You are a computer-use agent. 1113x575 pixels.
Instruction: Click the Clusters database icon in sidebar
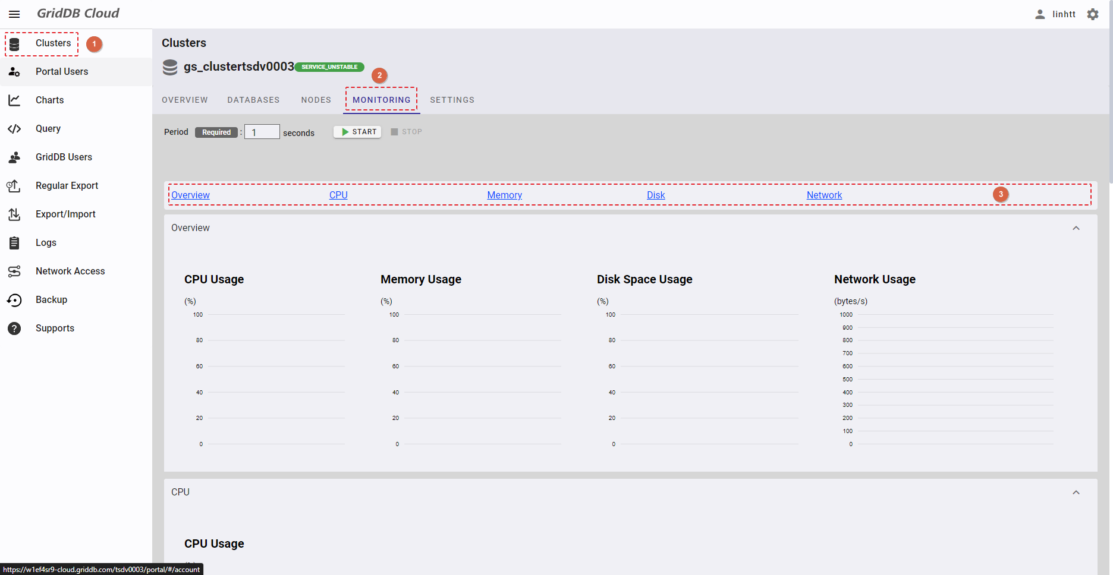(14, 43)
